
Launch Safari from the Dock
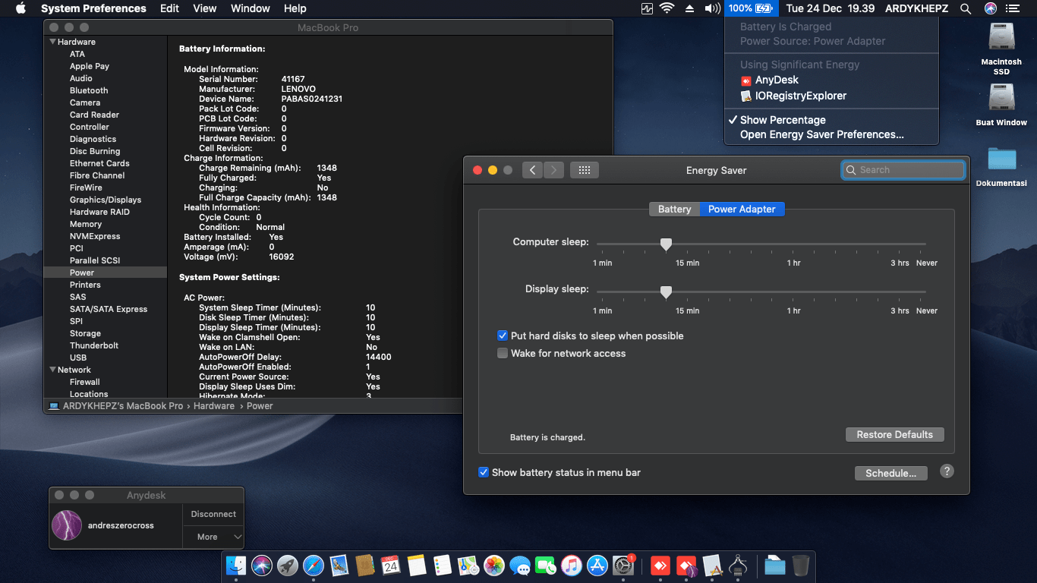[x=313, y=566]
